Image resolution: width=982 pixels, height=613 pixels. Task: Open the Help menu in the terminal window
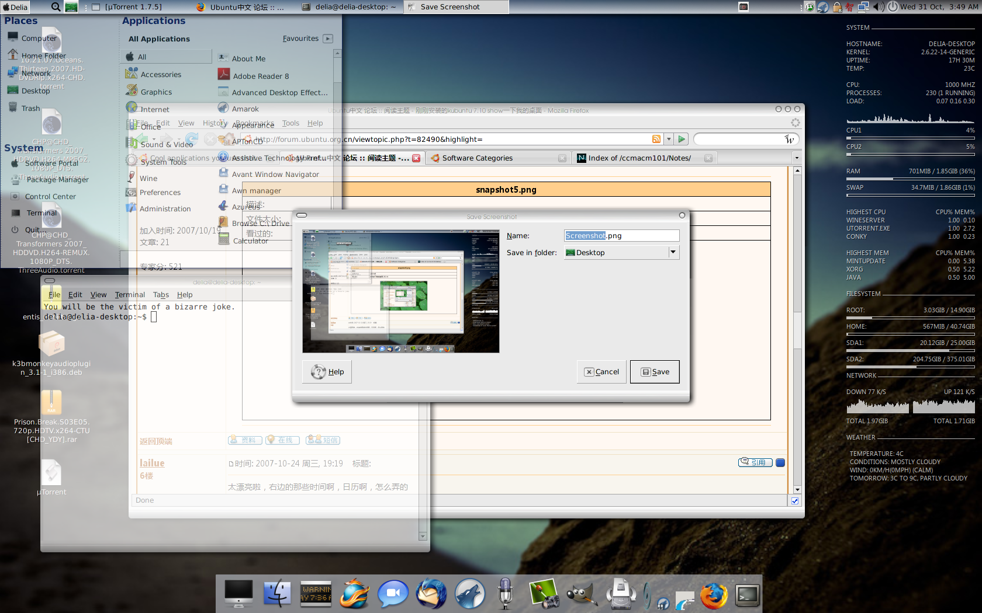(x=185, y=295)
